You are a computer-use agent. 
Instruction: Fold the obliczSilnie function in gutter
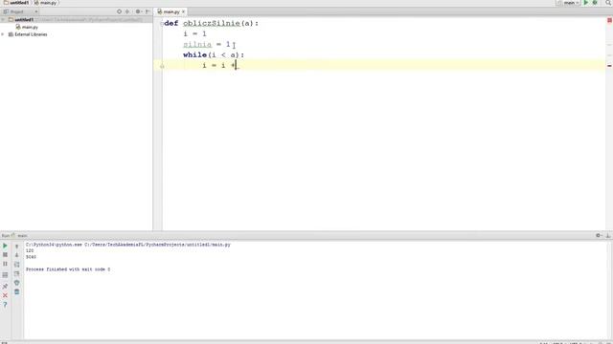162,24
